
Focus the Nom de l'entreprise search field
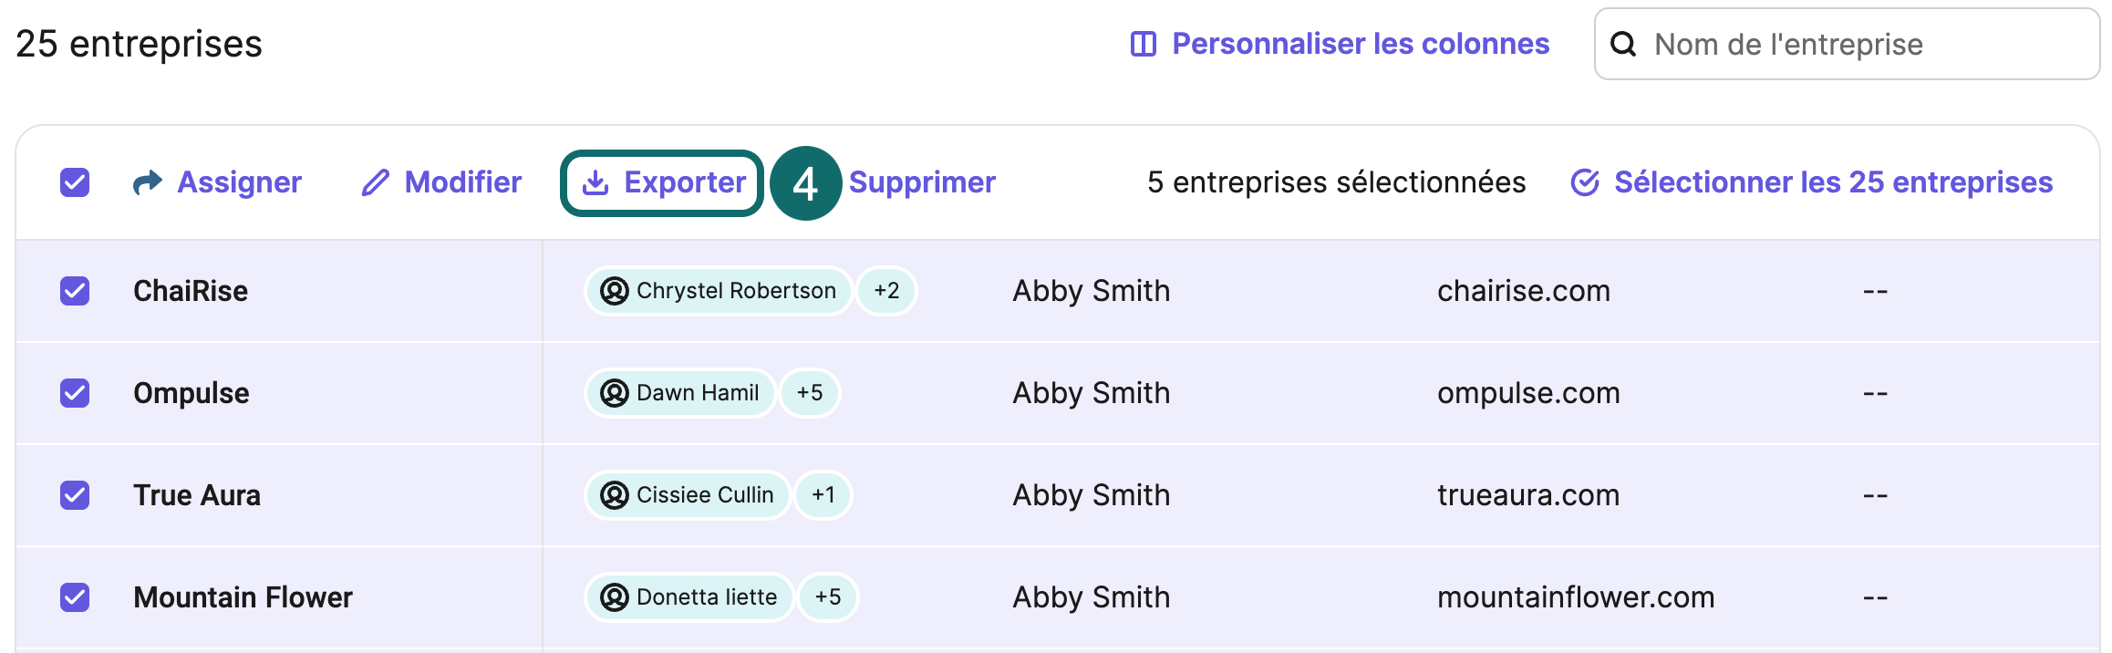pyautogui.click(x=1848, y=44)
